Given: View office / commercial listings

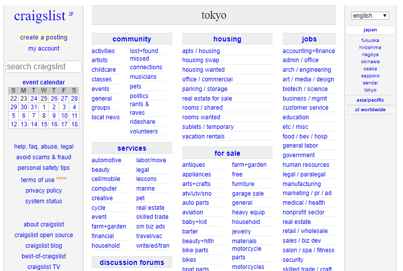Looking at the screenshot, I should 207,79.
